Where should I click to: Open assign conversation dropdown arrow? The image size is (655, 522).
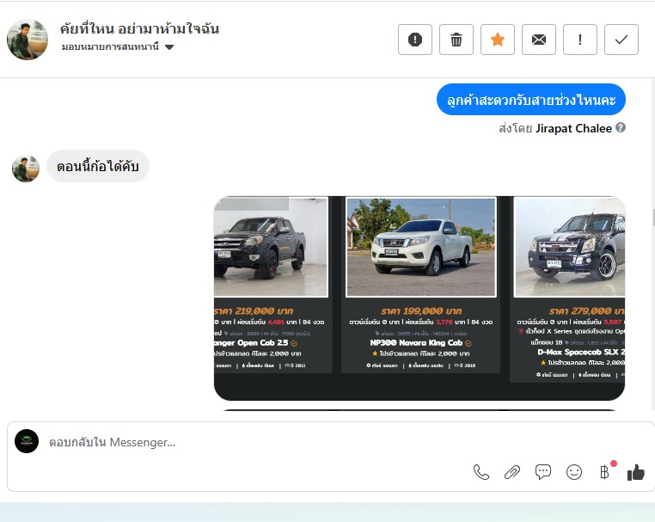click(169, 46)
